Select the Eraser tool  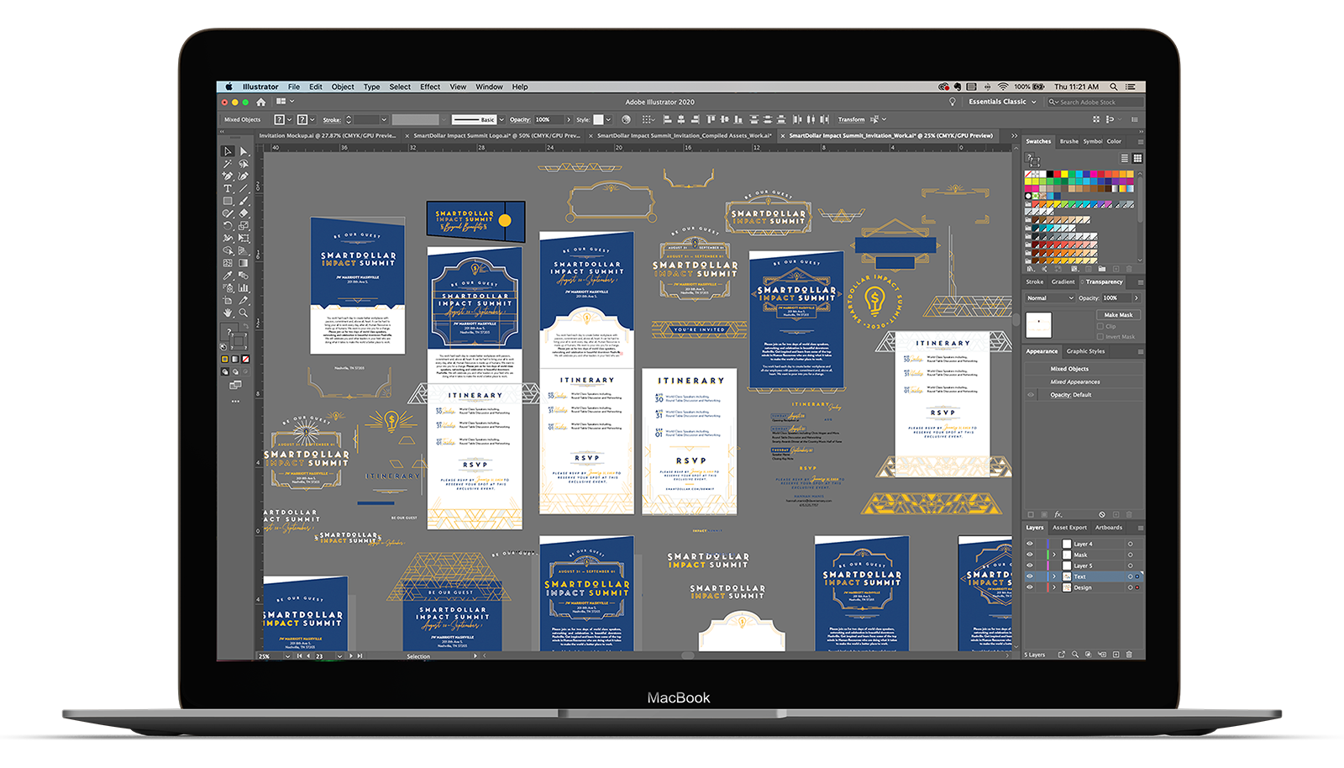244,213
